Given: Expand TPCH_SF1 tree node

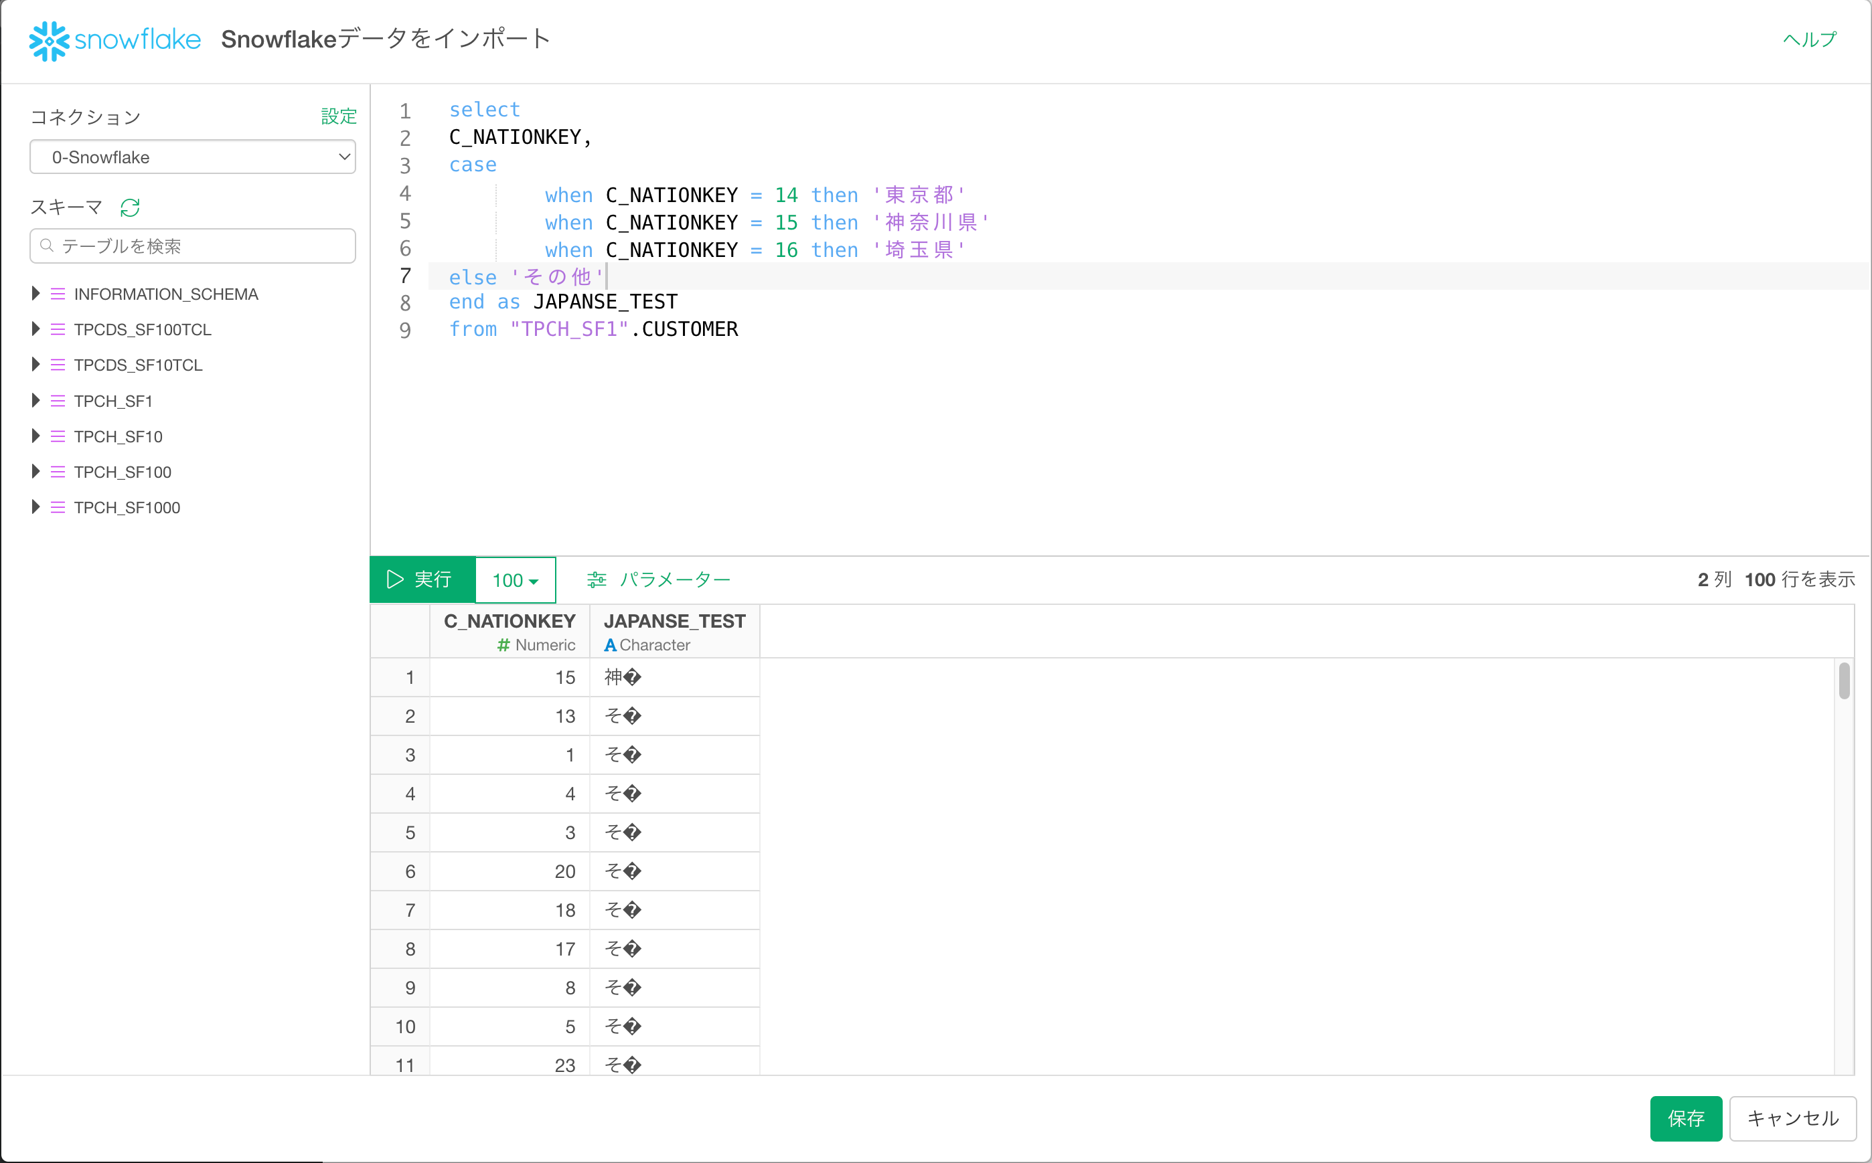Looking at the screenshot, I should 35,400.
